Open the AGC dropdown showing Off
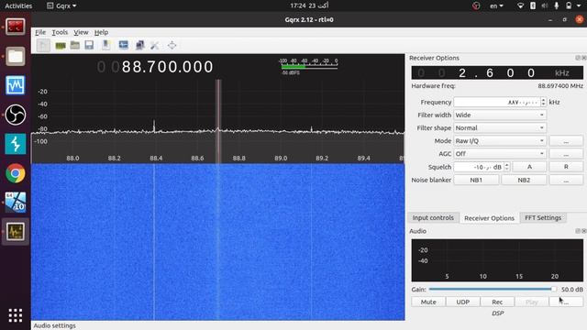This screenshot has height=330, width=587. click(x=500, y=154)
